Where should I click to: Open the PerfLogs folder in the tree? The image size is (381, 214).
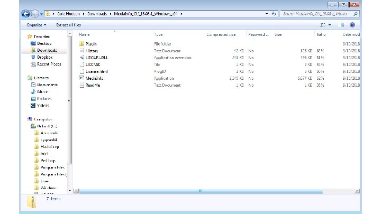coord(48,161)
